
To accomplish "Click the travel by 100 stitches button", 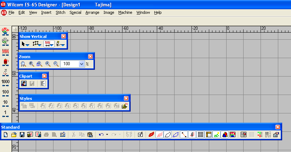I will point(5,93).
